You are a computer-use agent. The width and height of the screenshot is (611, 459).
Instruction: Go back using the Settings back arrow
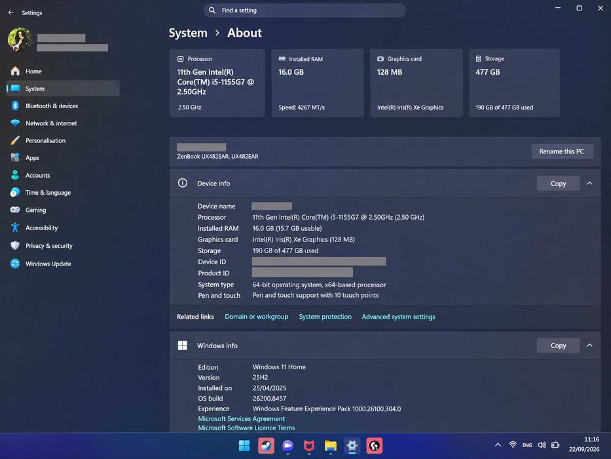(x=11, y=12)
